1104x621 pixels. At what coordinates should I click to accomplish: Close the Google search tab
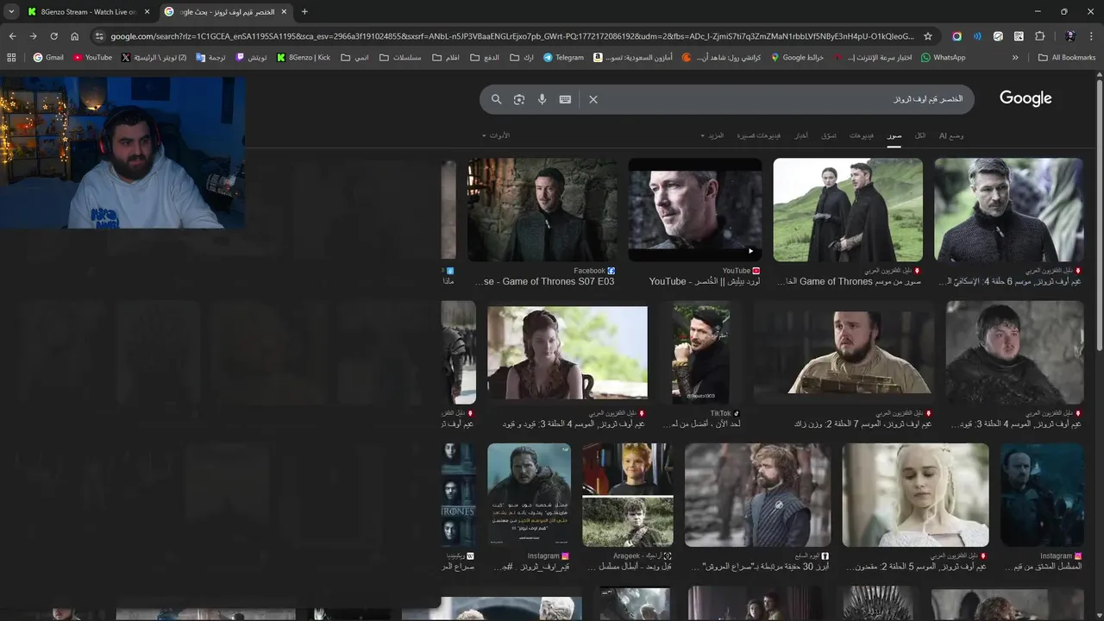tap(284, 12)
